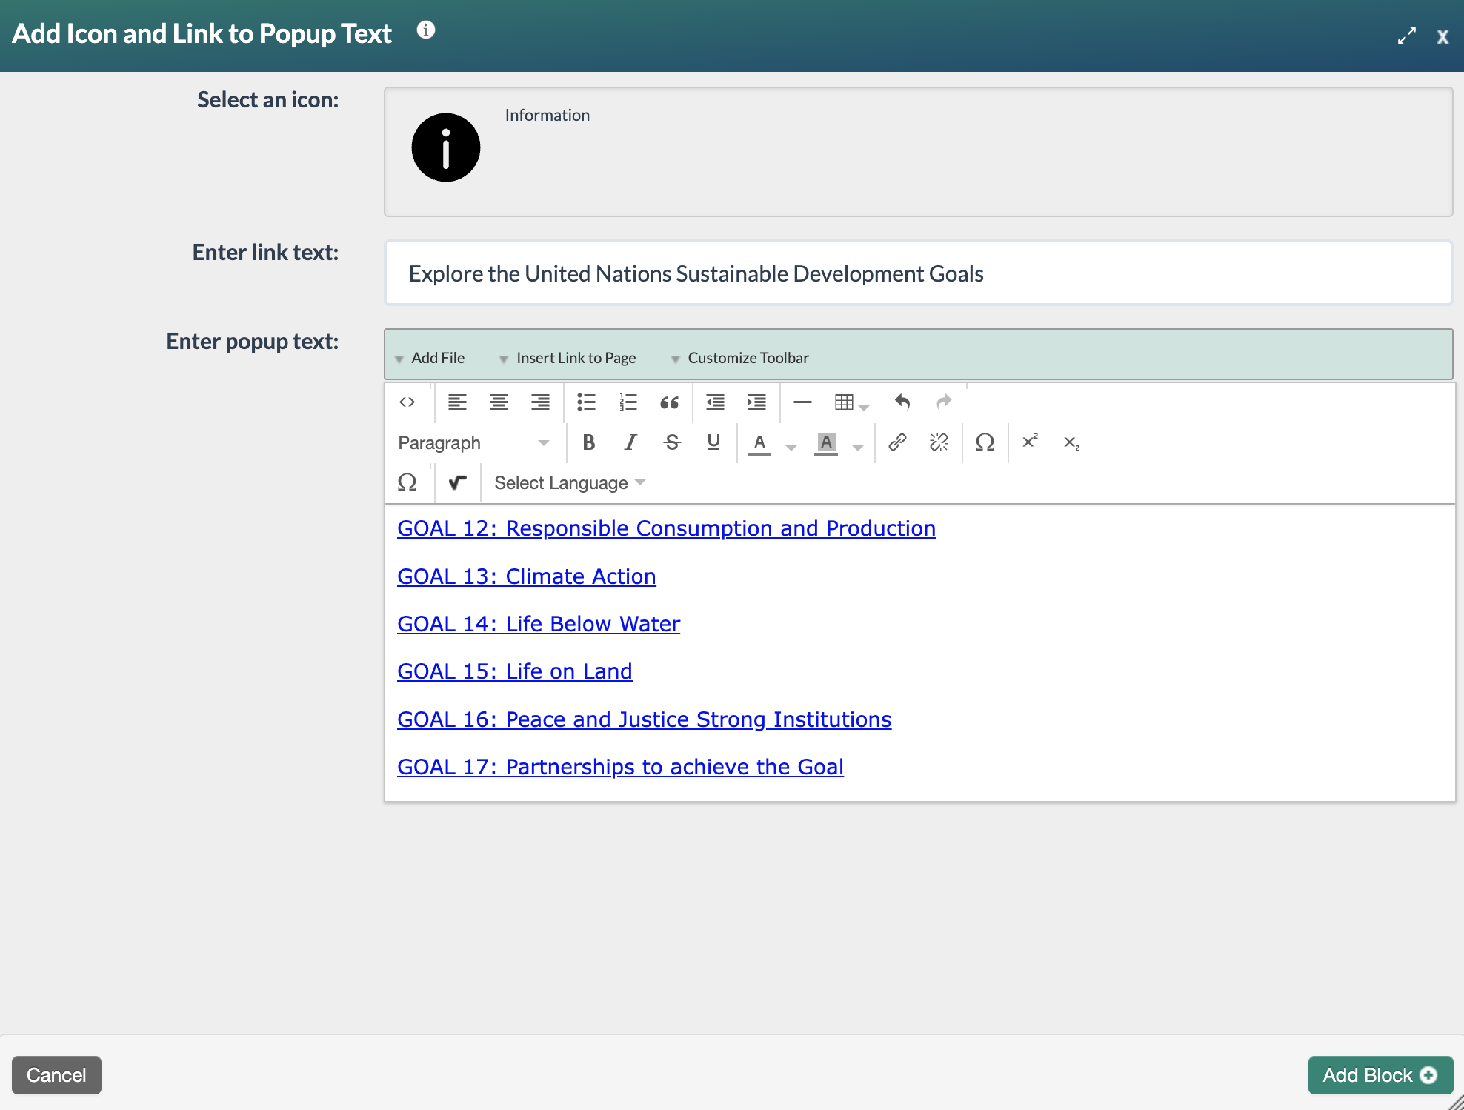Open text color dropdown arrow
1464x1110 pixels.
tap(791, 447)
